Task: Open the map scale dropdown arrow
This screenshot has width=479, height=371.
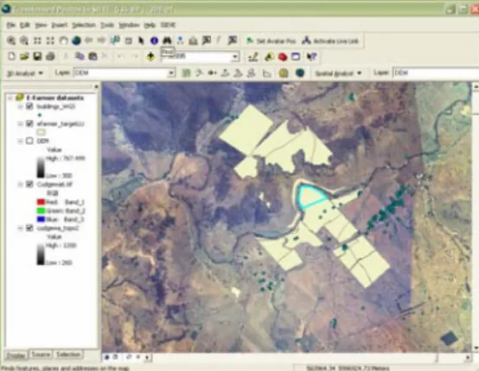Action: coord(235,57)
